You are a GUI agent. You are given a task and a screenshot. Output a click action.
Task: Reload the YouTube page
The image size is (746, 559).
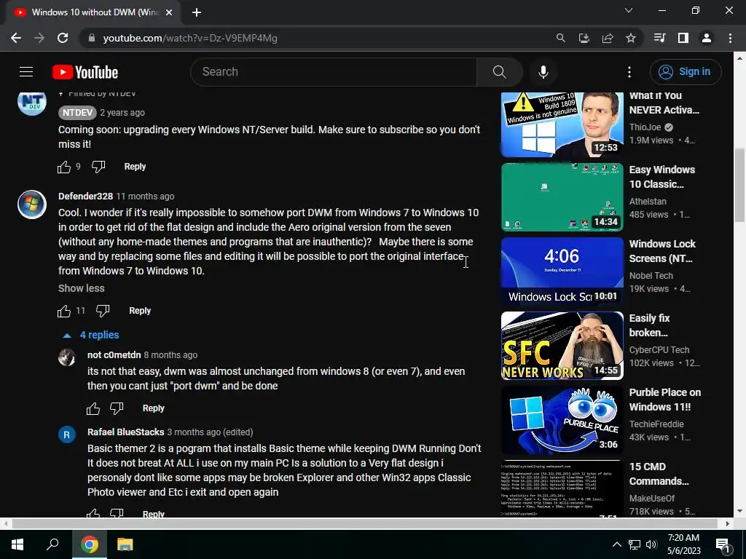pyautogui.click(x=63, y=38)
